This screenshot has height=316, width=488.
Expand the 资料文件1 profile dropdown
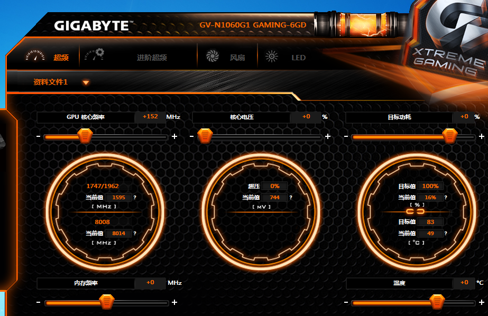(x=86, y=82)
